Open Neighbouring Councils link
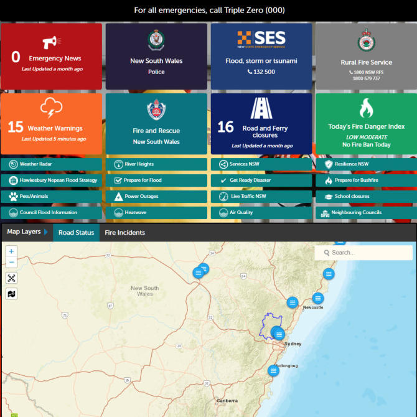The width and height of the screenshot is (417, 417). tap(366, 213)
